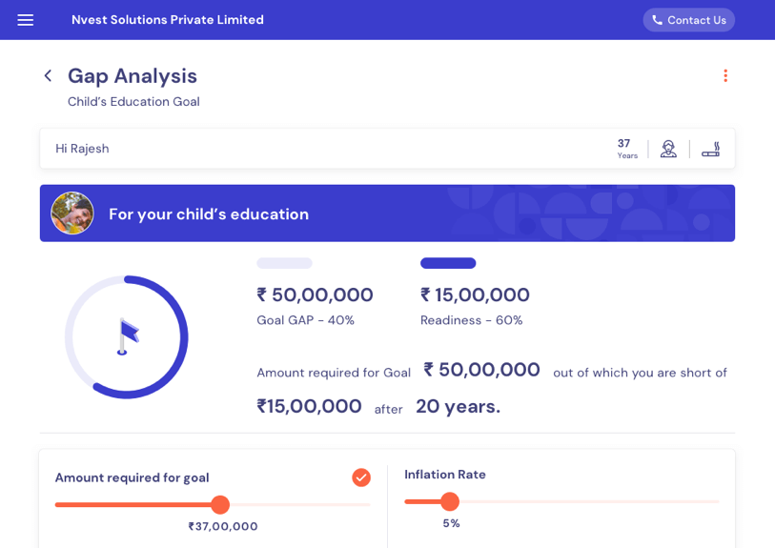Viewport: 775px width, 548px height.
Task: Click the Goal GAP light legend pill
Action: click(x=284, y=263)
